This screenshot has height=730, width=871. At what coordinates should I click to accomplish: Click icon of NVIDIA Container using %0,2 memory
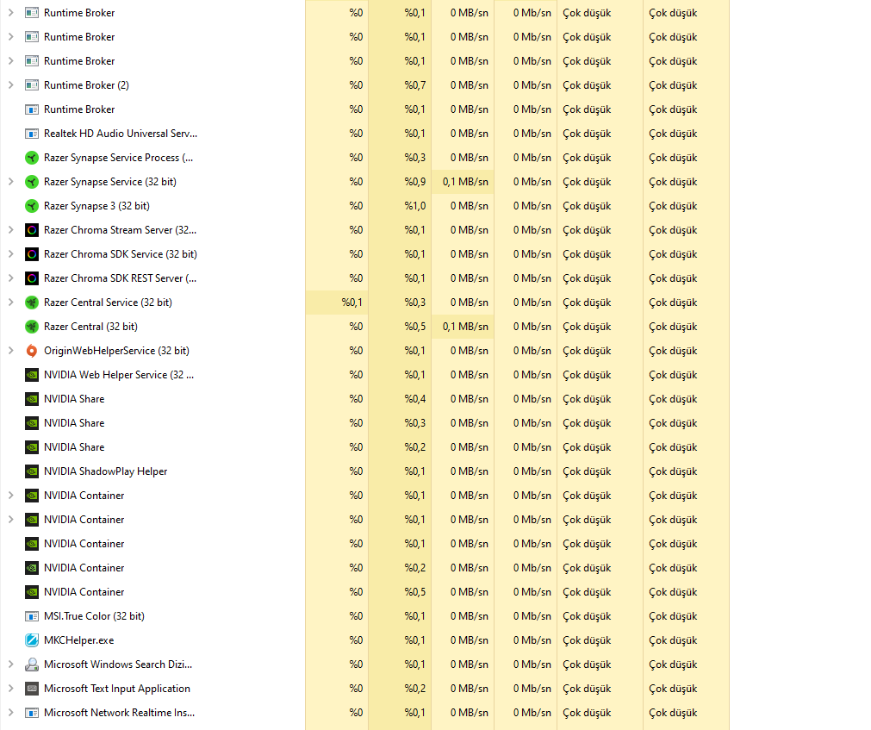tap(32, 568)
